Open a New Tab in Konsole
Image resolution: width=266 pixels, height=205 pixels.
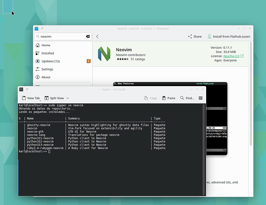[31, 98]
